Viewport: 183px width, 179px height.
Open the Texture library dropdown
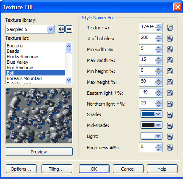pos(50,29)
